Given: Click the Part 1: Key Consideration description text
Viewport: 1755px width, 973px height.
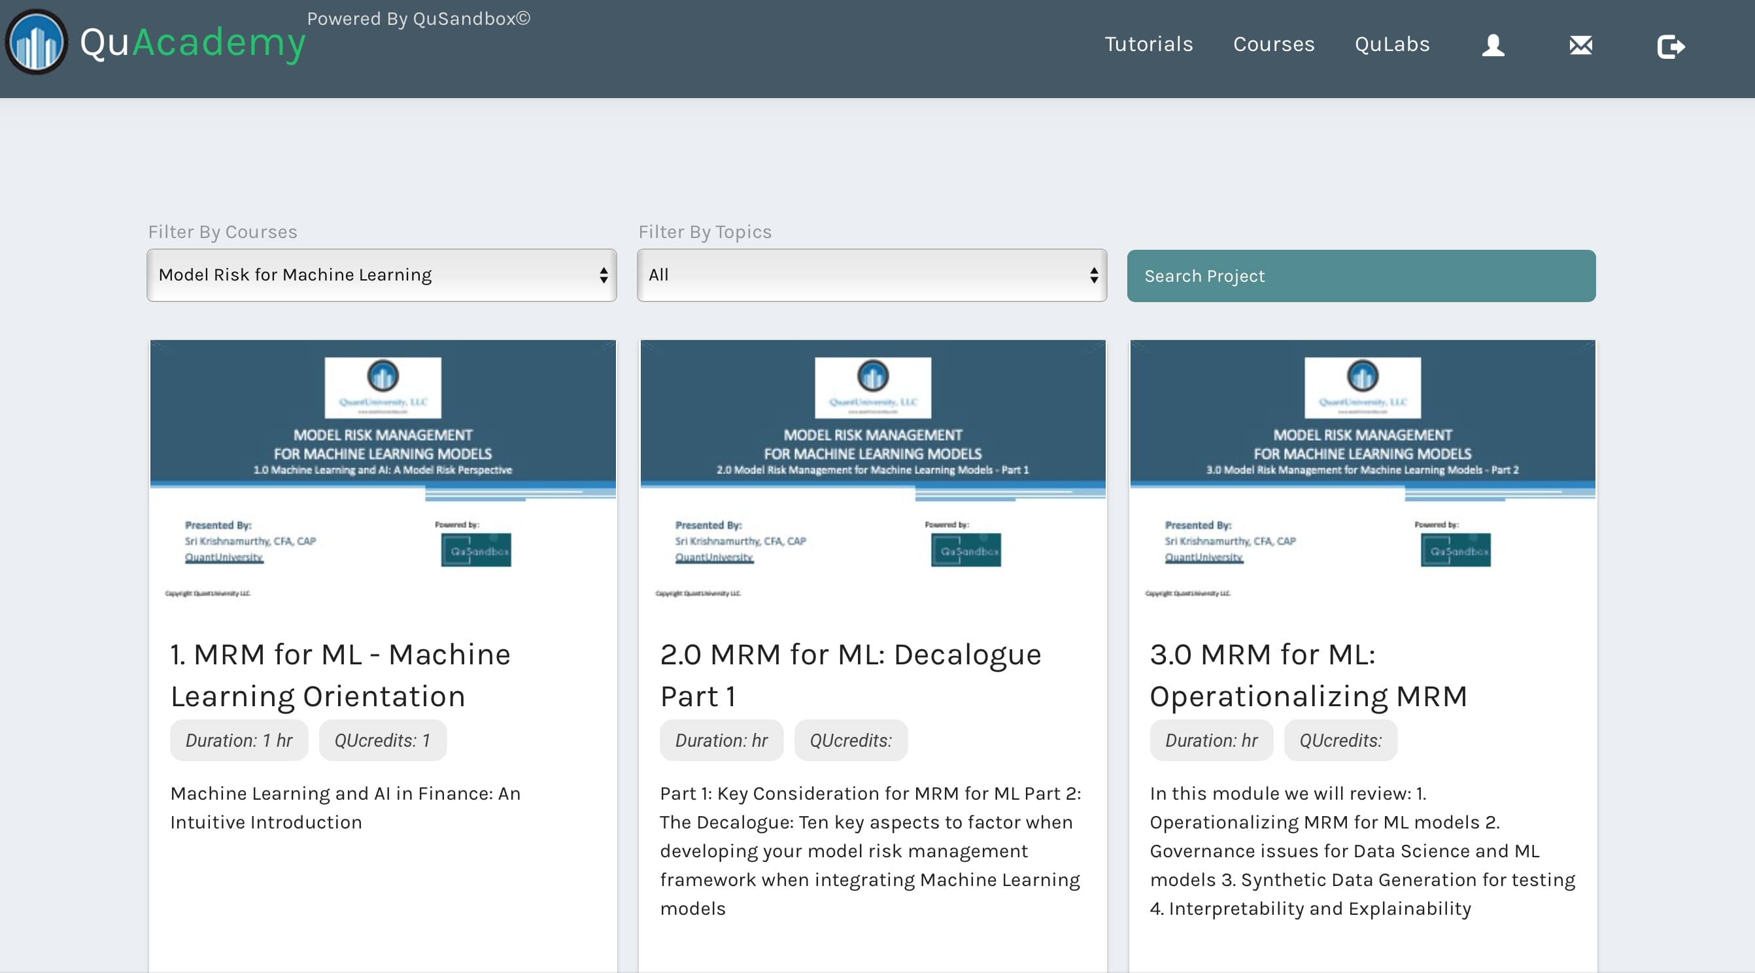Looking at the screenshot, I should coord(871,851).
